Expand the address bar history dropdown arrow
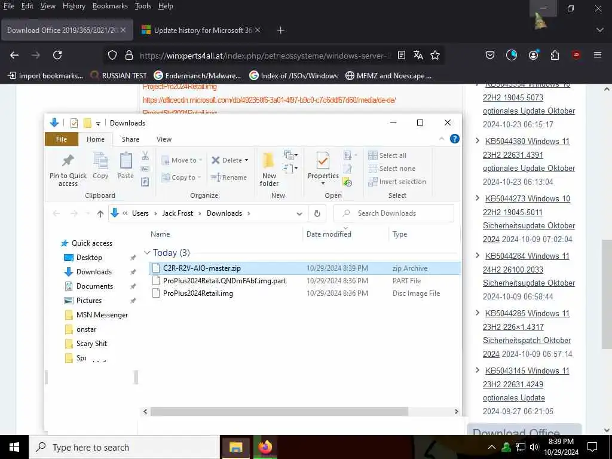 (299, 213)
